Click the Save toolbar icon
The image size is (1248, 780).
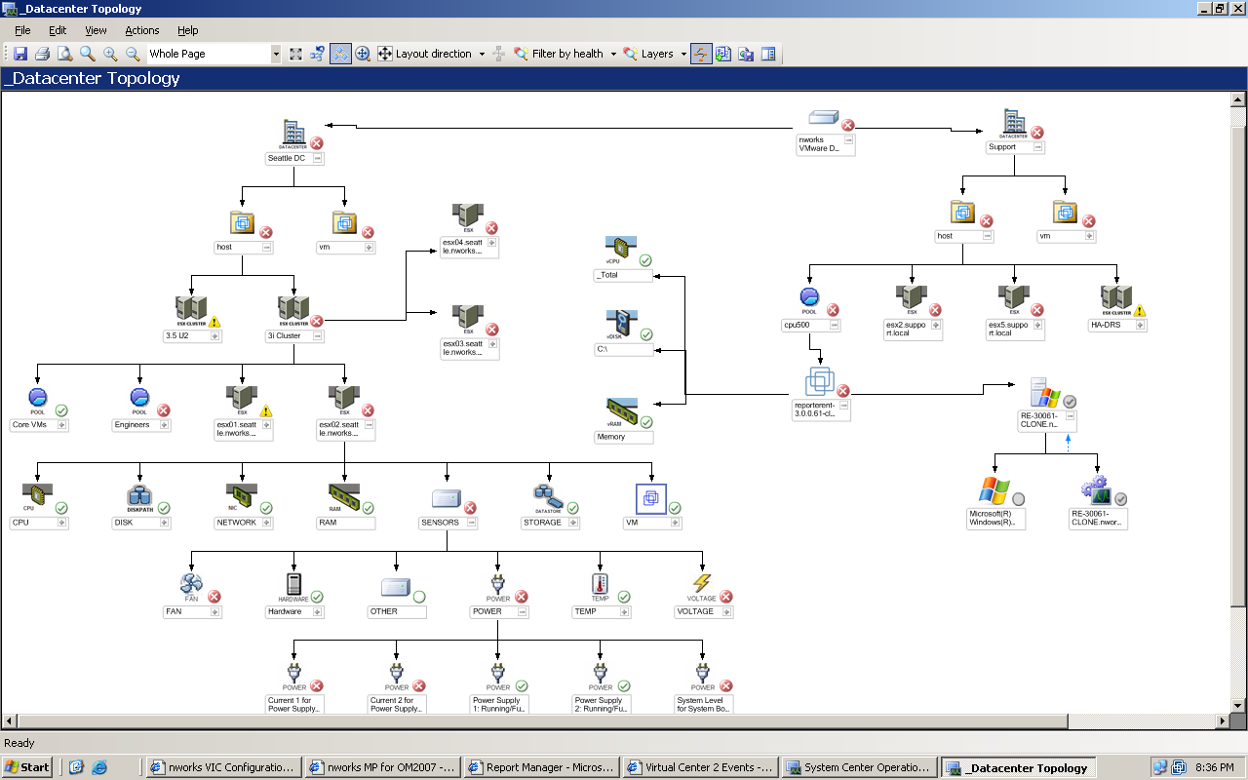tap(20, 54)
